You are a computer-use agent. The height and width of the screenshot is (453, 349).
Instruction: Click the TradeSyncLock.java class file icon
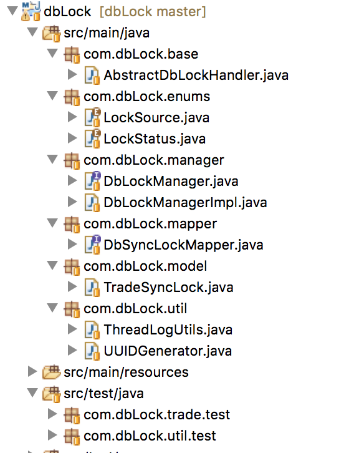point(92,288)
